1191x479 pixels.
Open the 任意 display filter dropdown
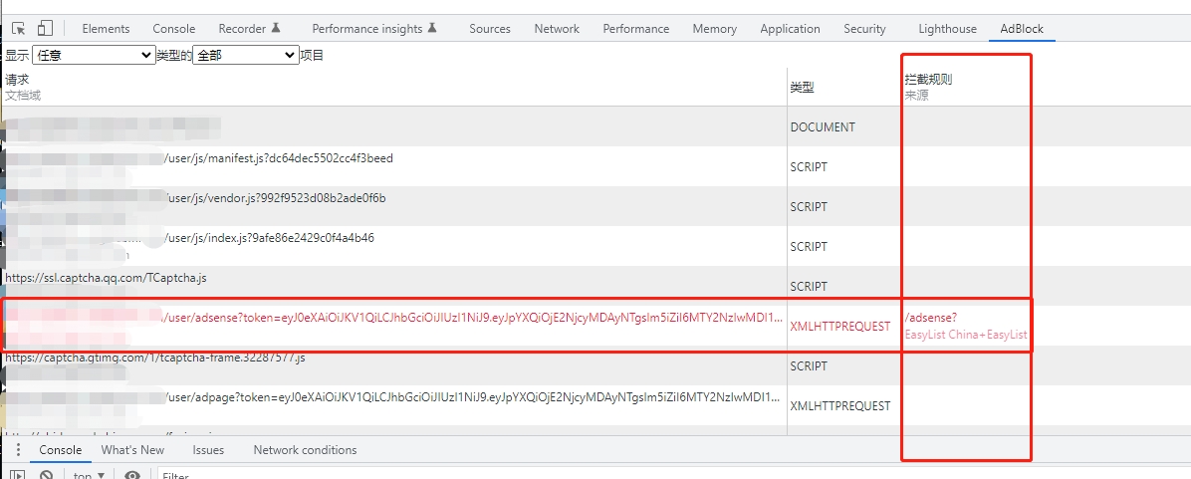point(94,55)
